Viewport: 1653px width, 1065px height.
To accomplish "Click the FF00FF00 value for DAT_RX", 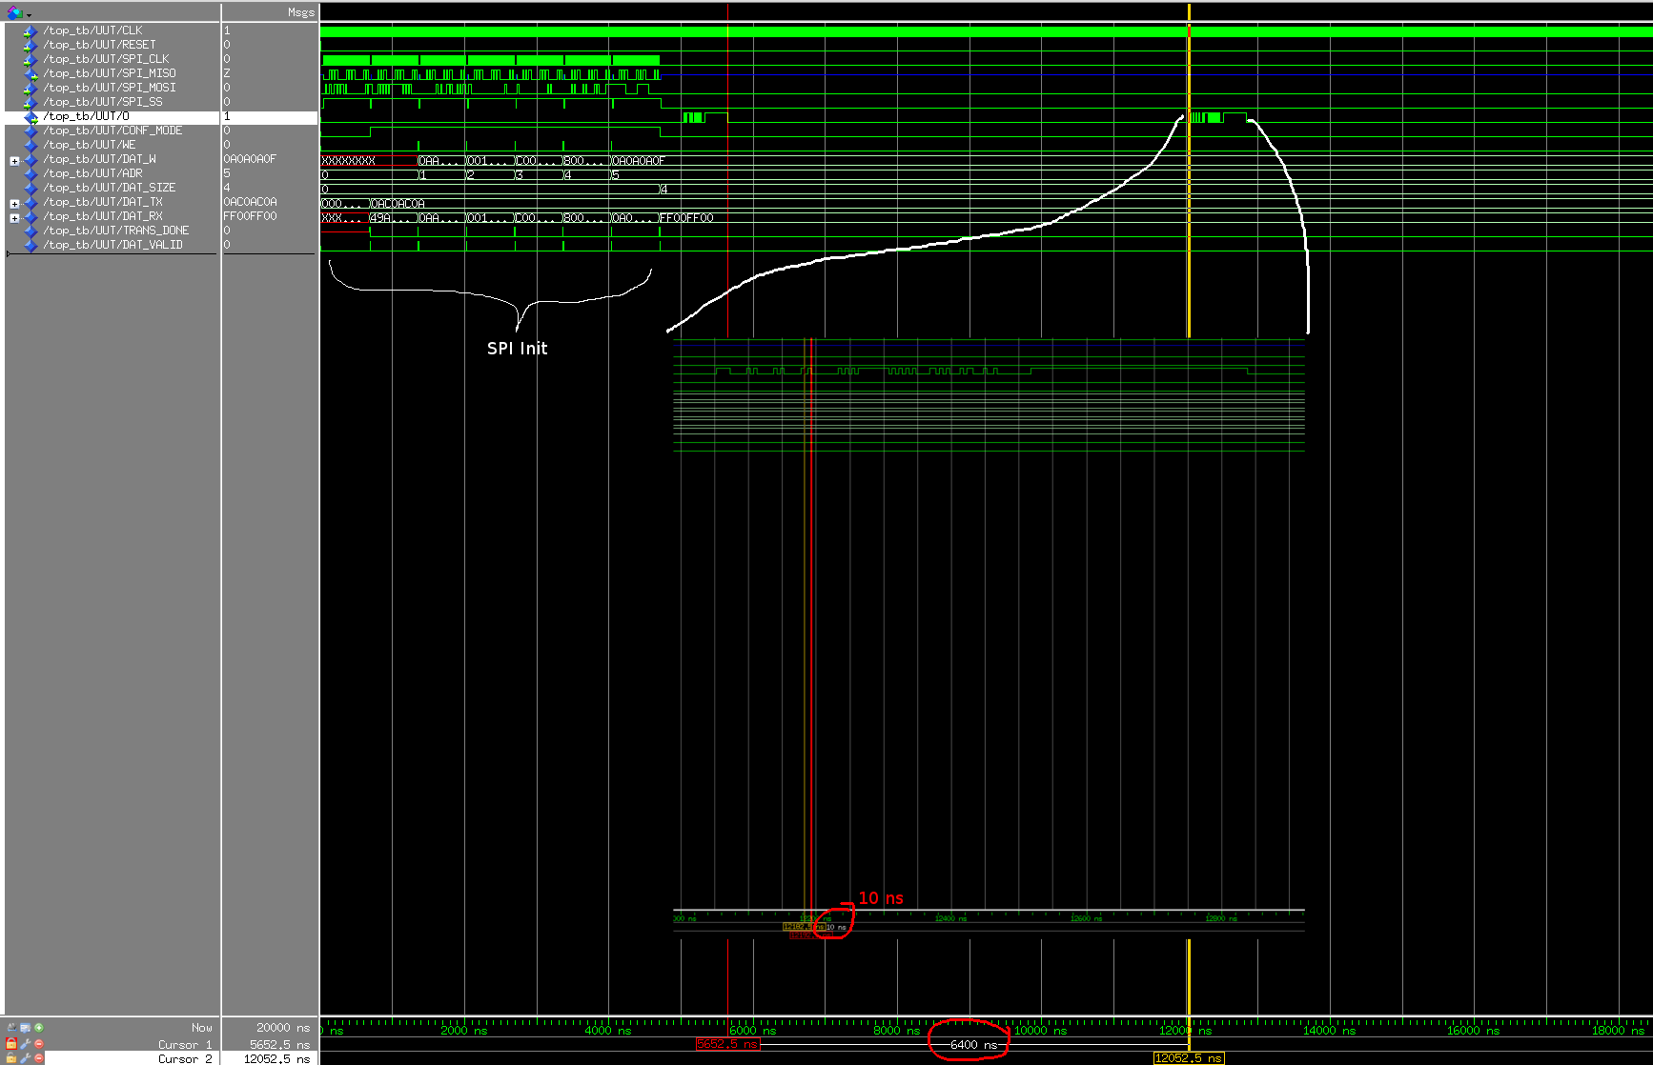I will click(x=250, y=216).
